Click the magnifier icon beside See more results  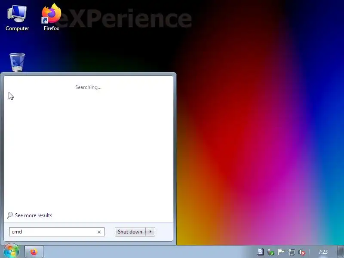(9, 215)
